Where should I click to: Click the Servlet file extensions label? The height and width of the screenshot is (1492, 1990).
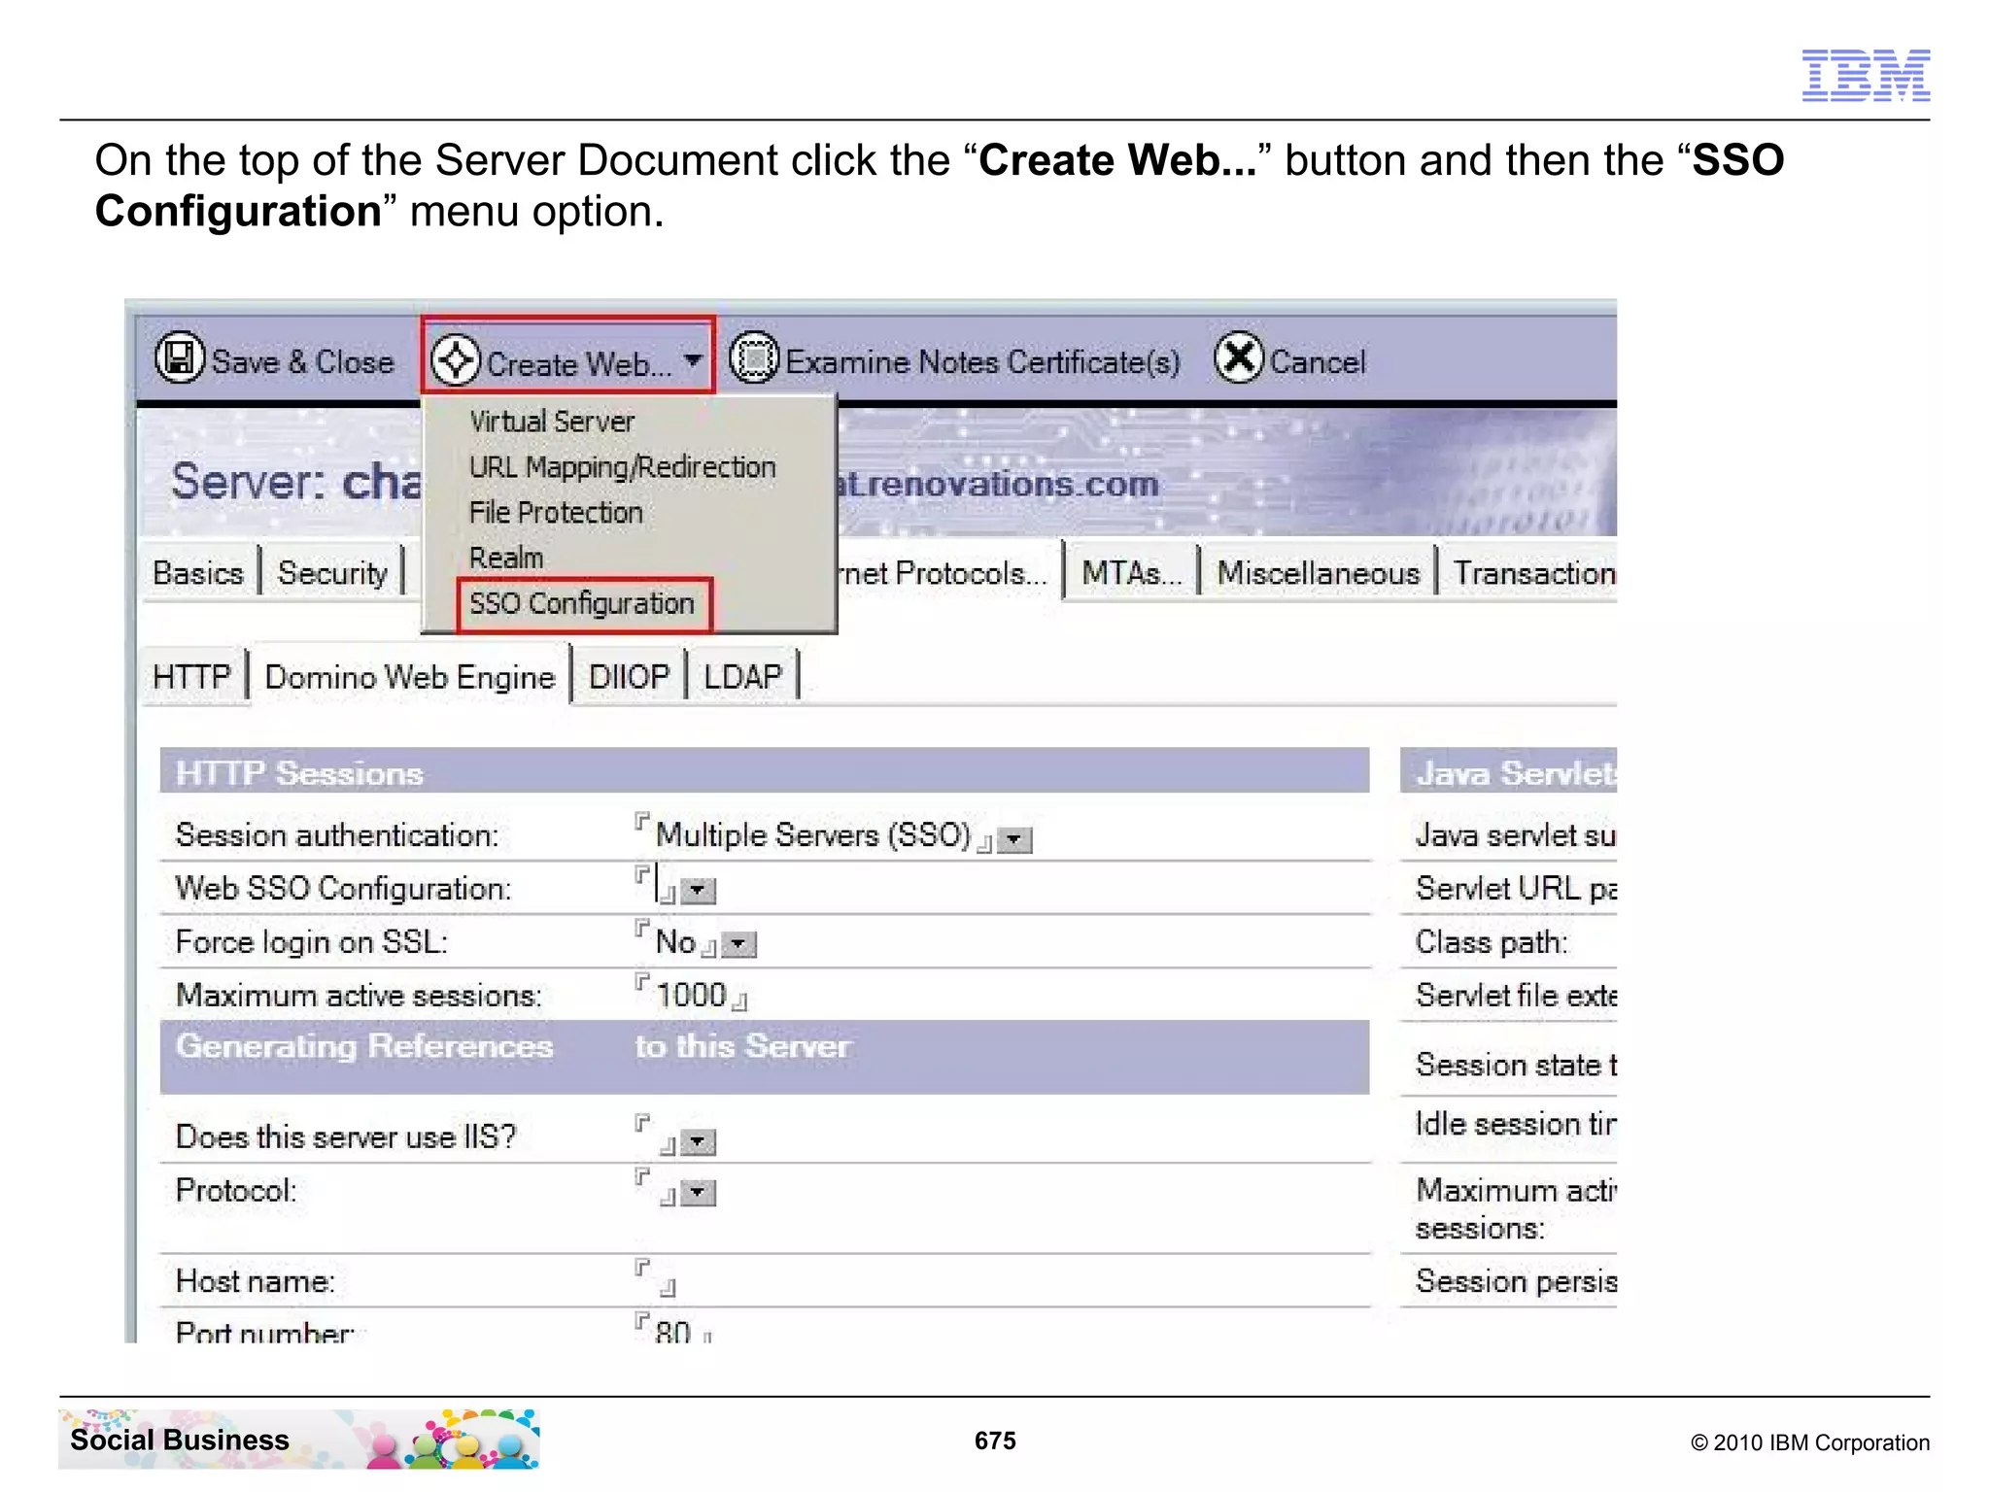tap(1516, 996)
